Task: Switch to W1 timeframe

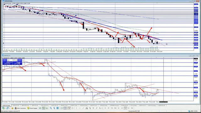Action: tap(128, 108)
